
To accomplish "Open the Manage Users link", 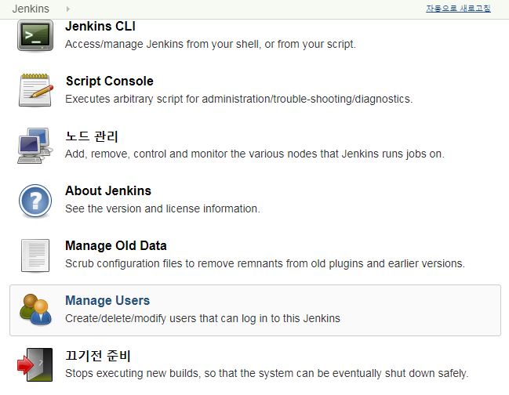I will [107, 300].
